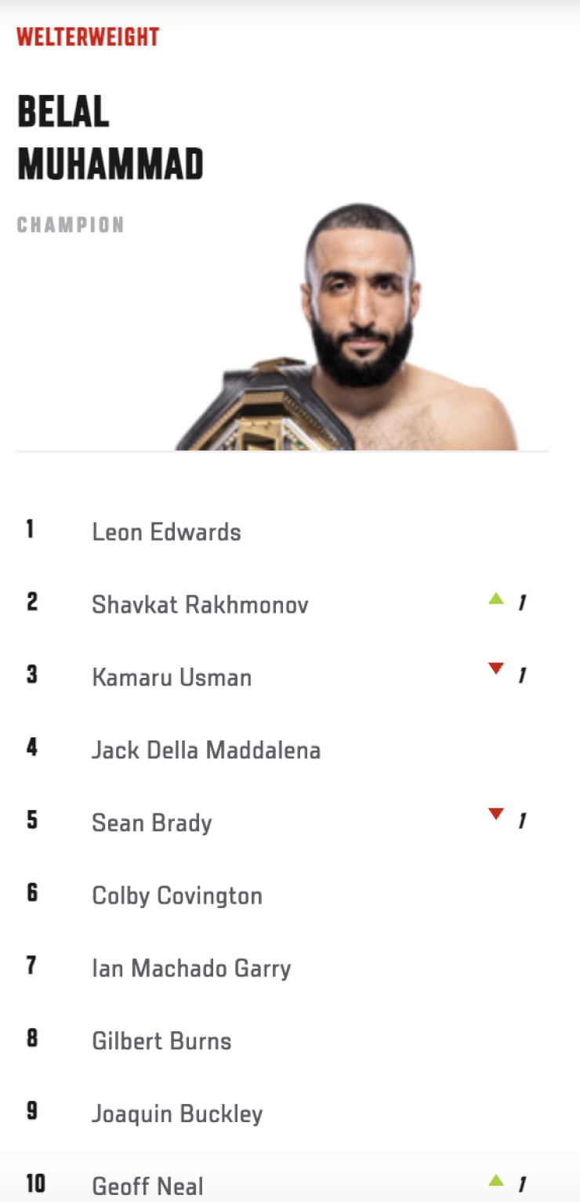This screenshot has height=1202, width=580.
Task: Open Shavkat Rakhmonov's fighter profile
Action: pyautogui.click(x=200, y=605)
